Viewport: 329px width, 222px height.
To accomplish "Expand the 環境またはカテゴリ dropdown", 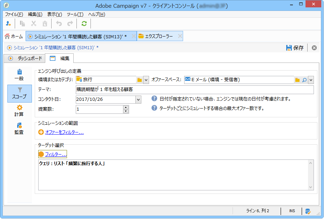I will pyautogui.click(x=146, y=80).
